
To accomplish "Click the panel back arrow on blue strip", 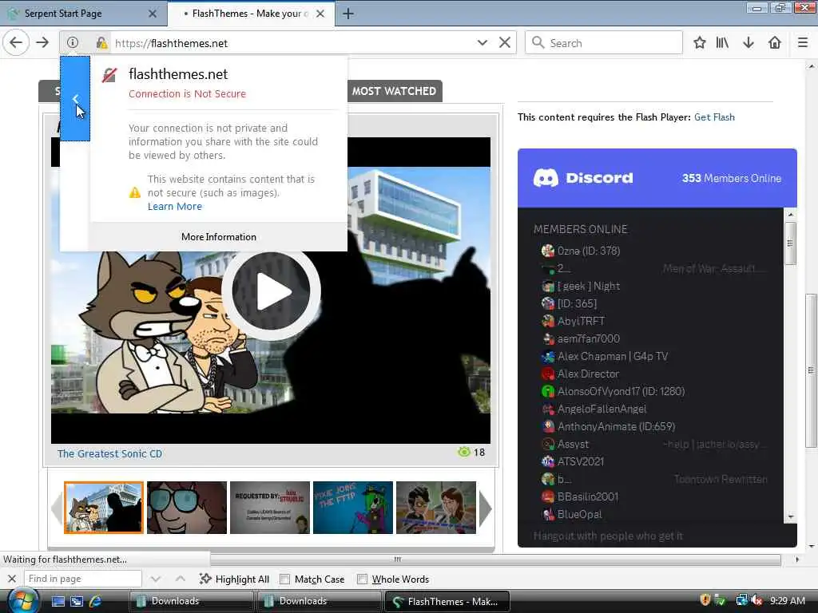I will point(75,98).
